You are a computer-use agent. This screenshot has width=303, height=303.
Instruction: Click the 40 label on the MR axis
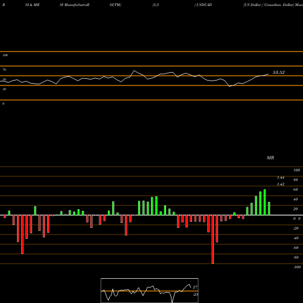click(296, 199)
